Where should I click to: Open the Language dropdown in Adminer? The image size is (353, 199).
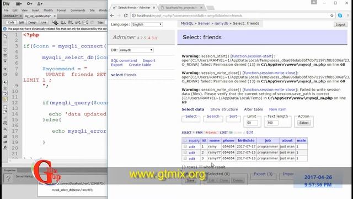point(147,24)
